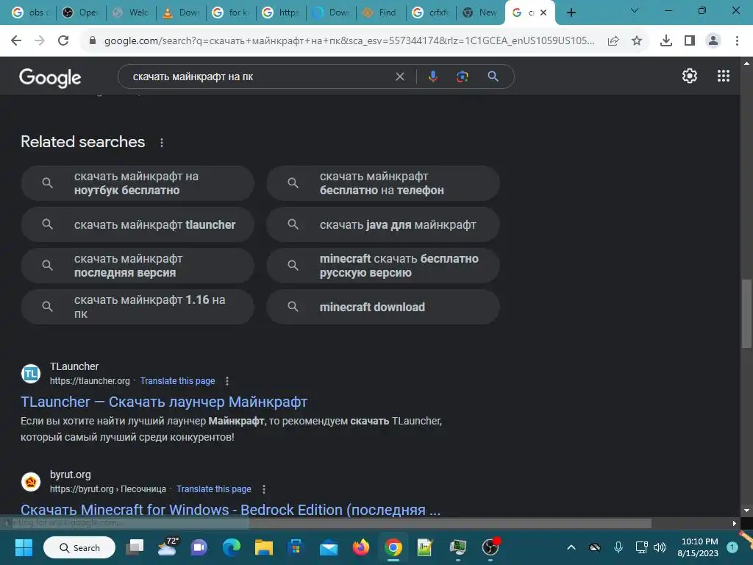The image size is (753, 565).
Task: Clear the search box with the X
Action: coord(399,77)
